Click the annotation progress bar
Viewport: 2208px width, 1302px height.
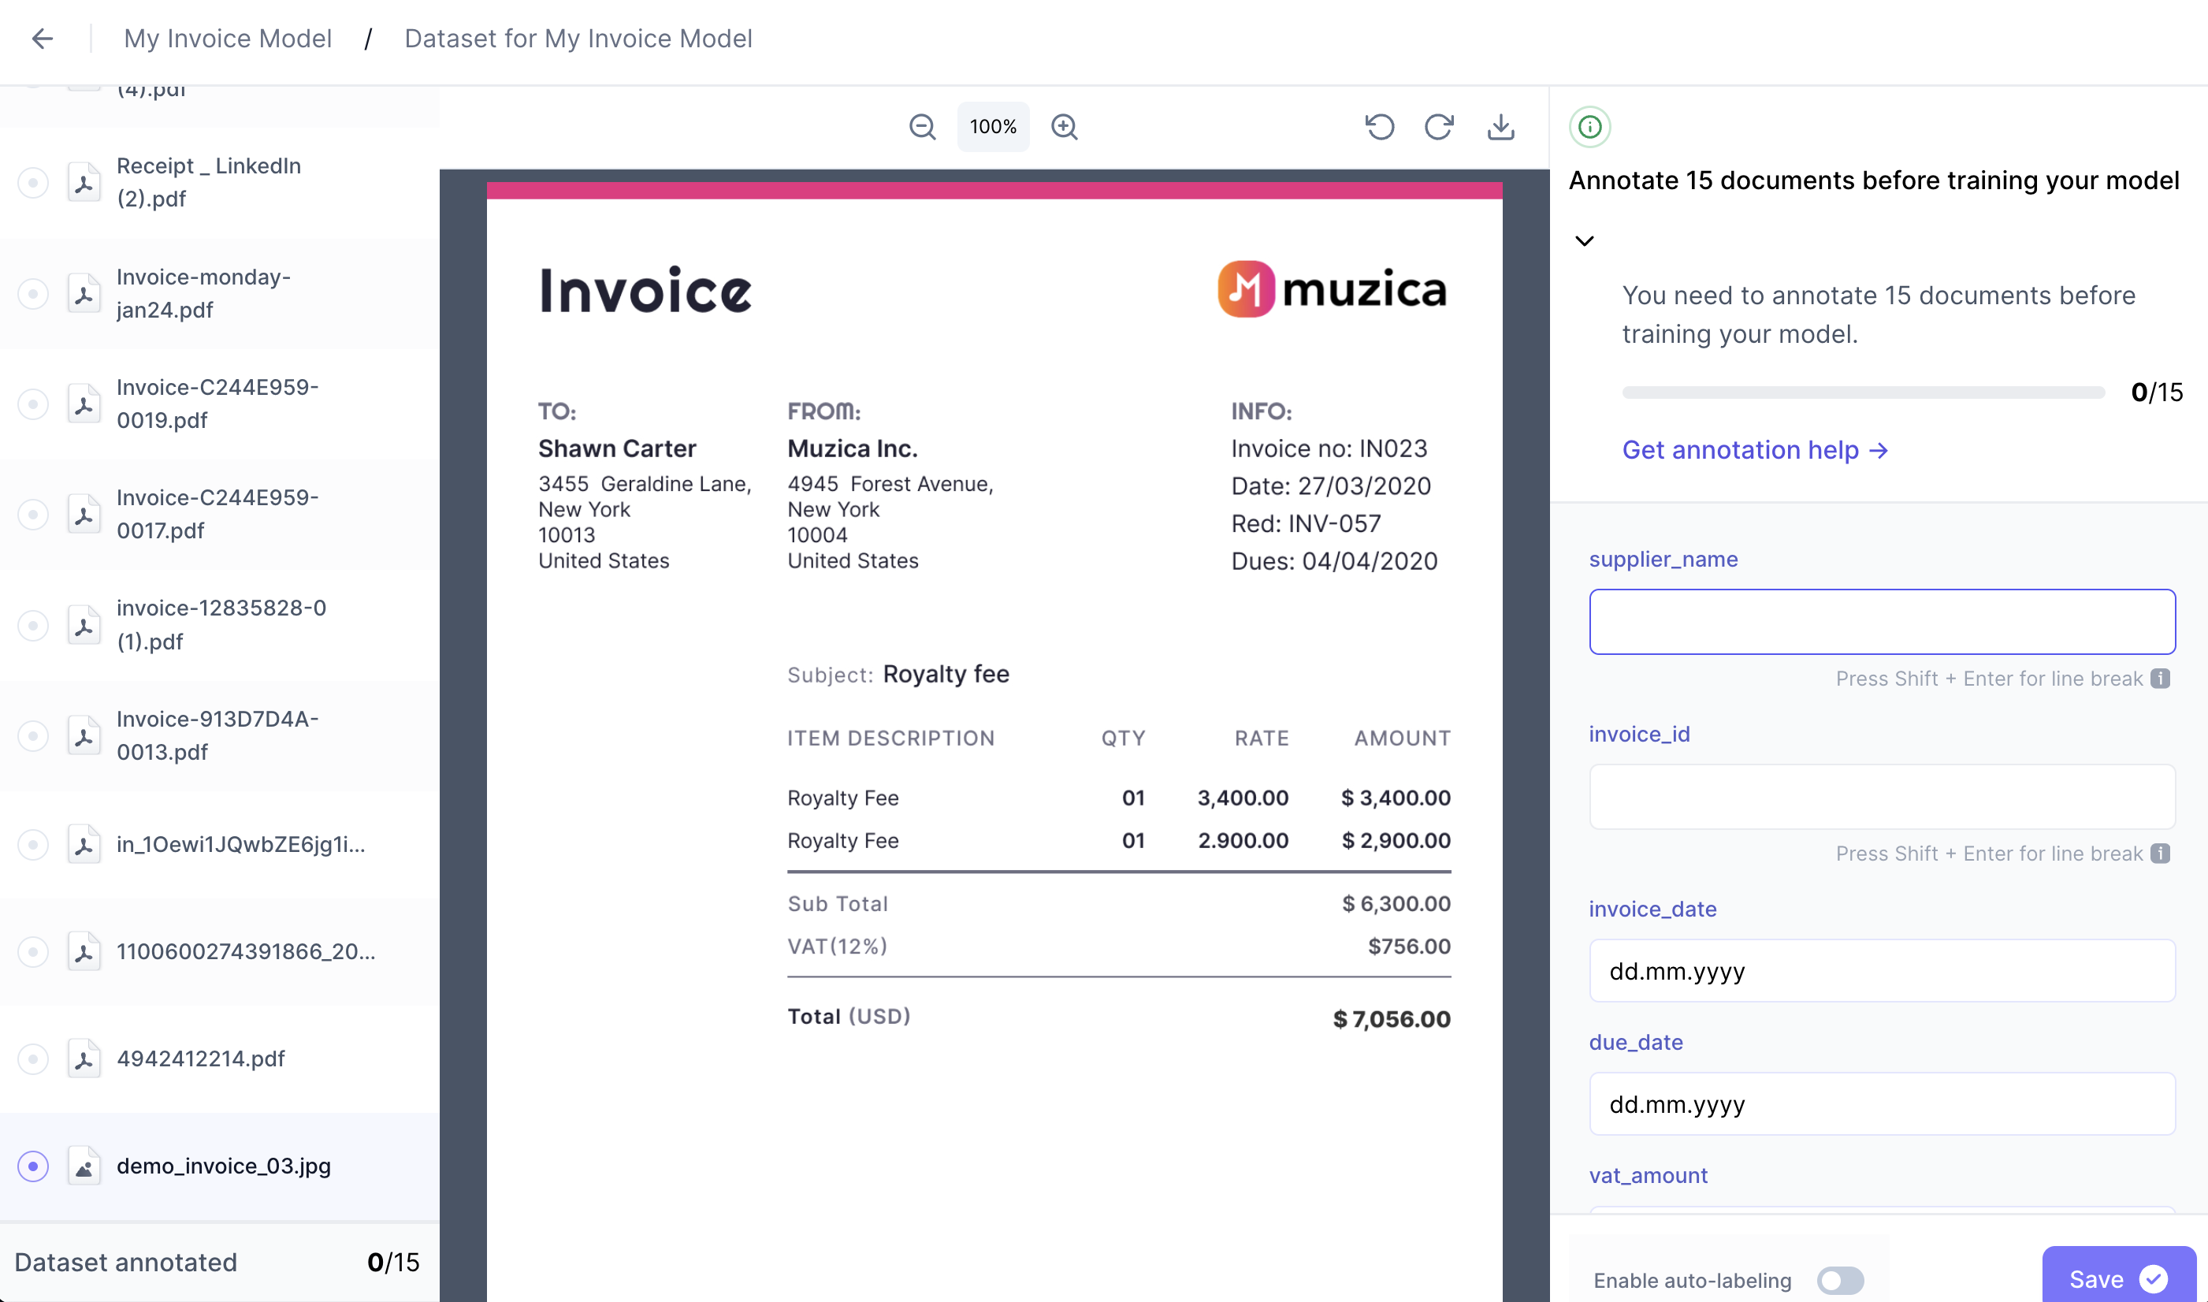[1864, 392]
